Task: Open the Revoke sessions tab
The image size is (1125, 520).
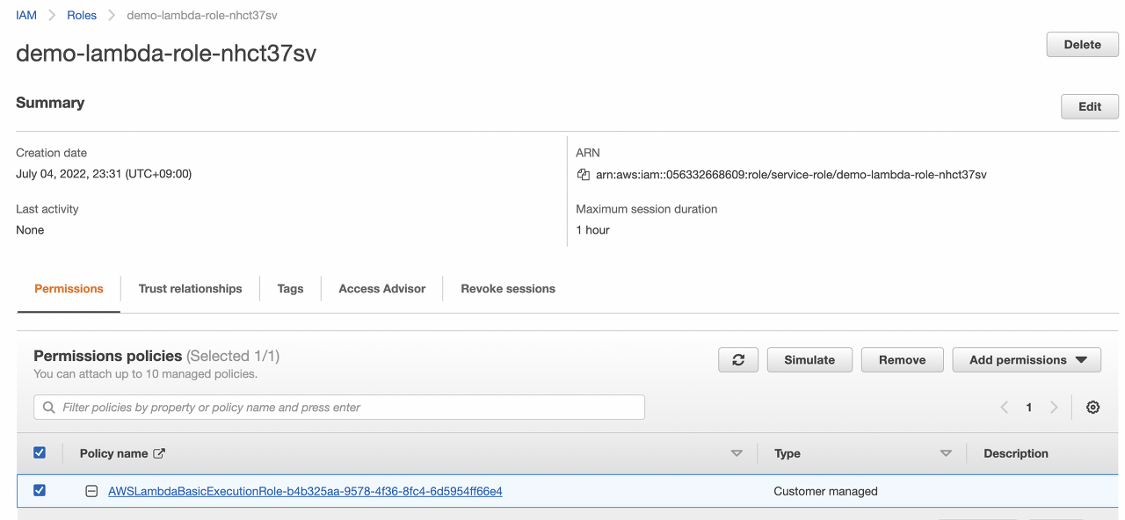Action: 508,288
